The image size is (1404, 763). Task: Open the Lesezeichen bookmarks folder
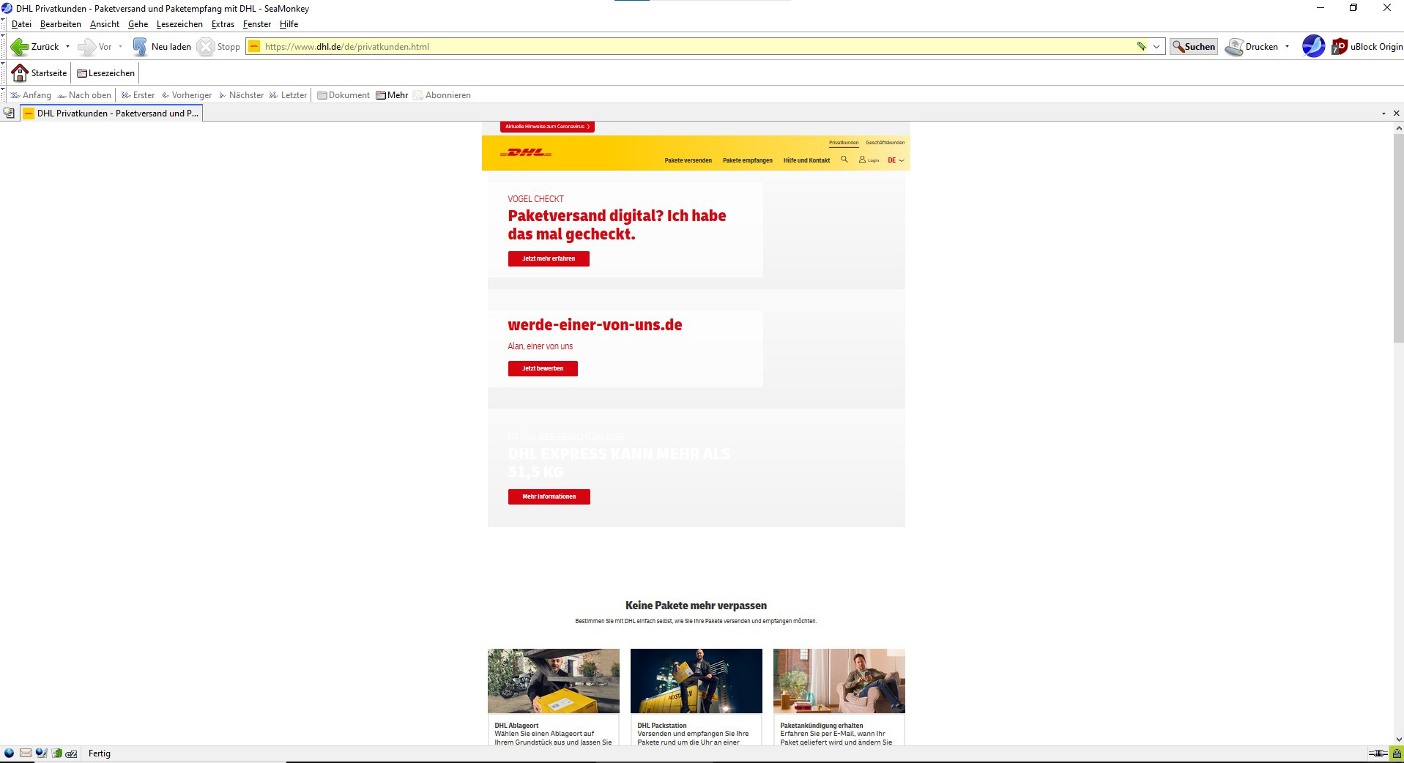coord(106,73)
